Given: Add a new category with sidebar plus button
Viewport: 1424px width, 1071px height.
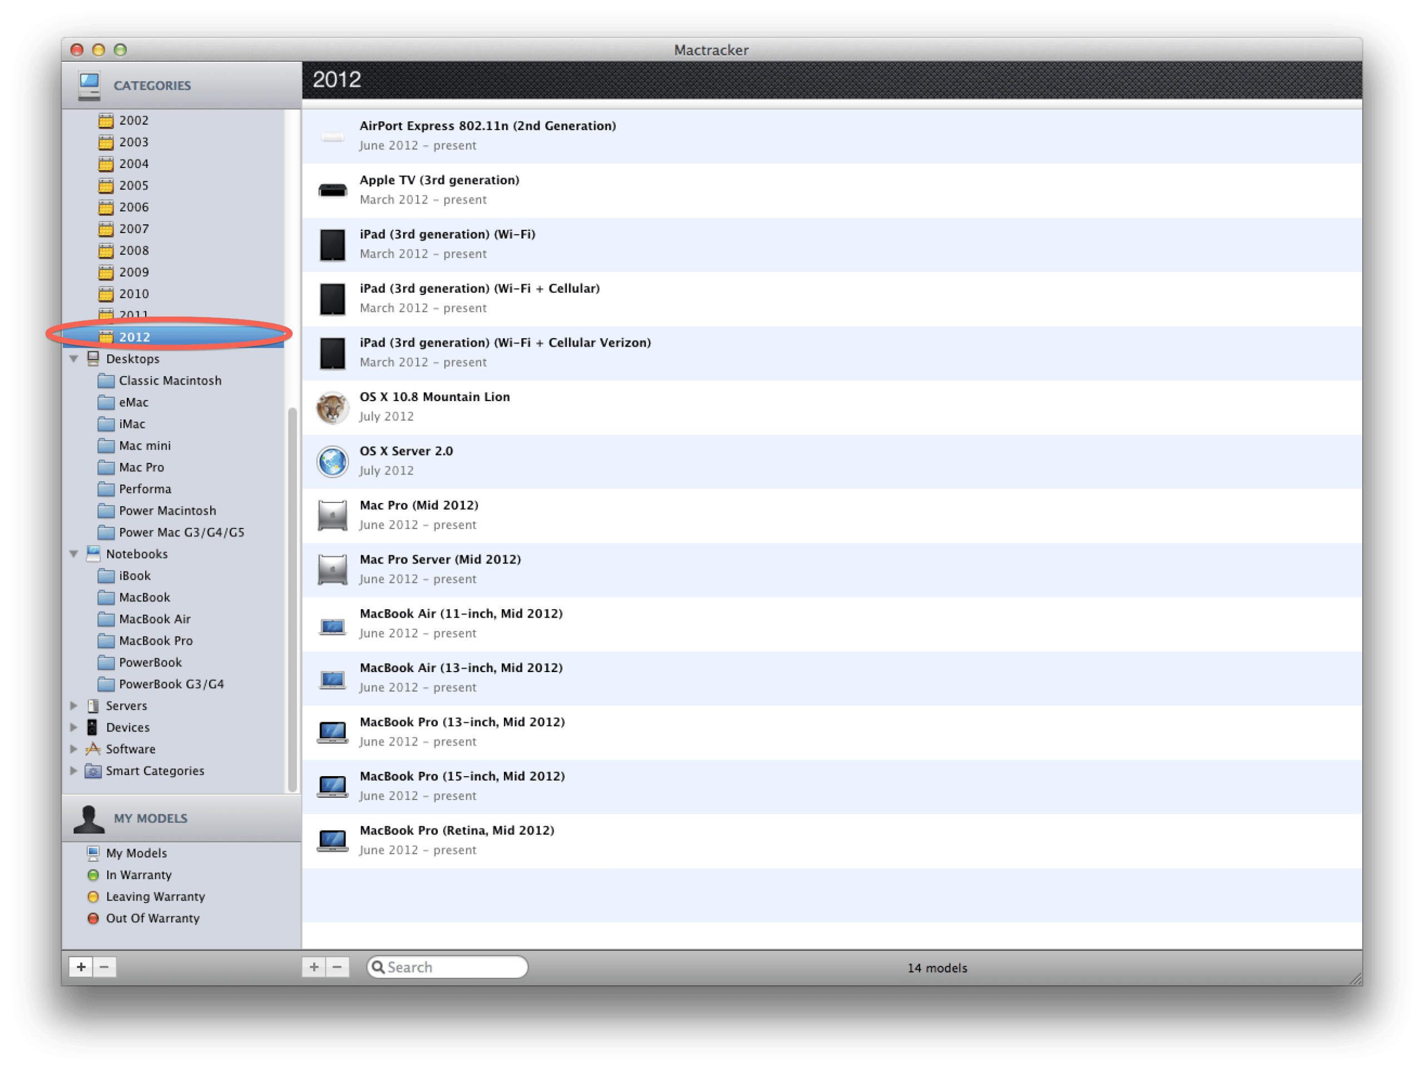Looking at the screenshot, I should [x=81, y=968].
